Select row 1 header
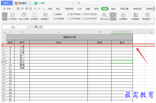 tap(3, 37)
